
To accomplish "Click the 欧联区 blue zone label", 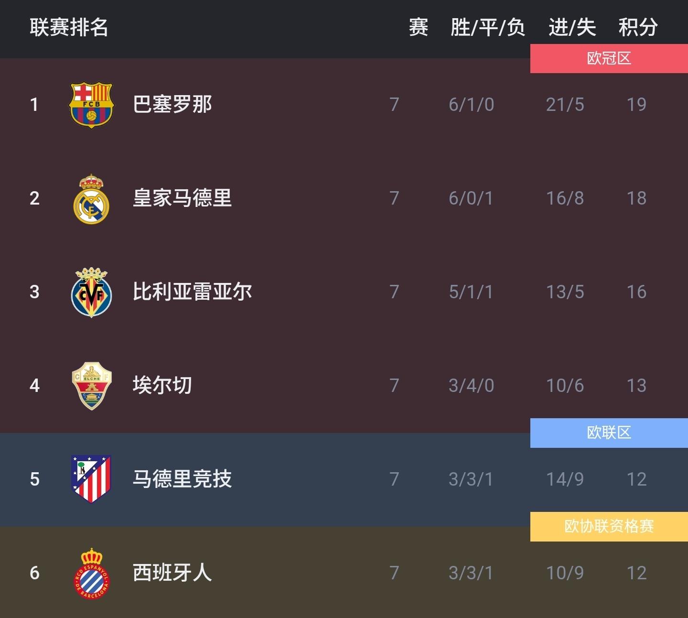I will click(609, 433).
